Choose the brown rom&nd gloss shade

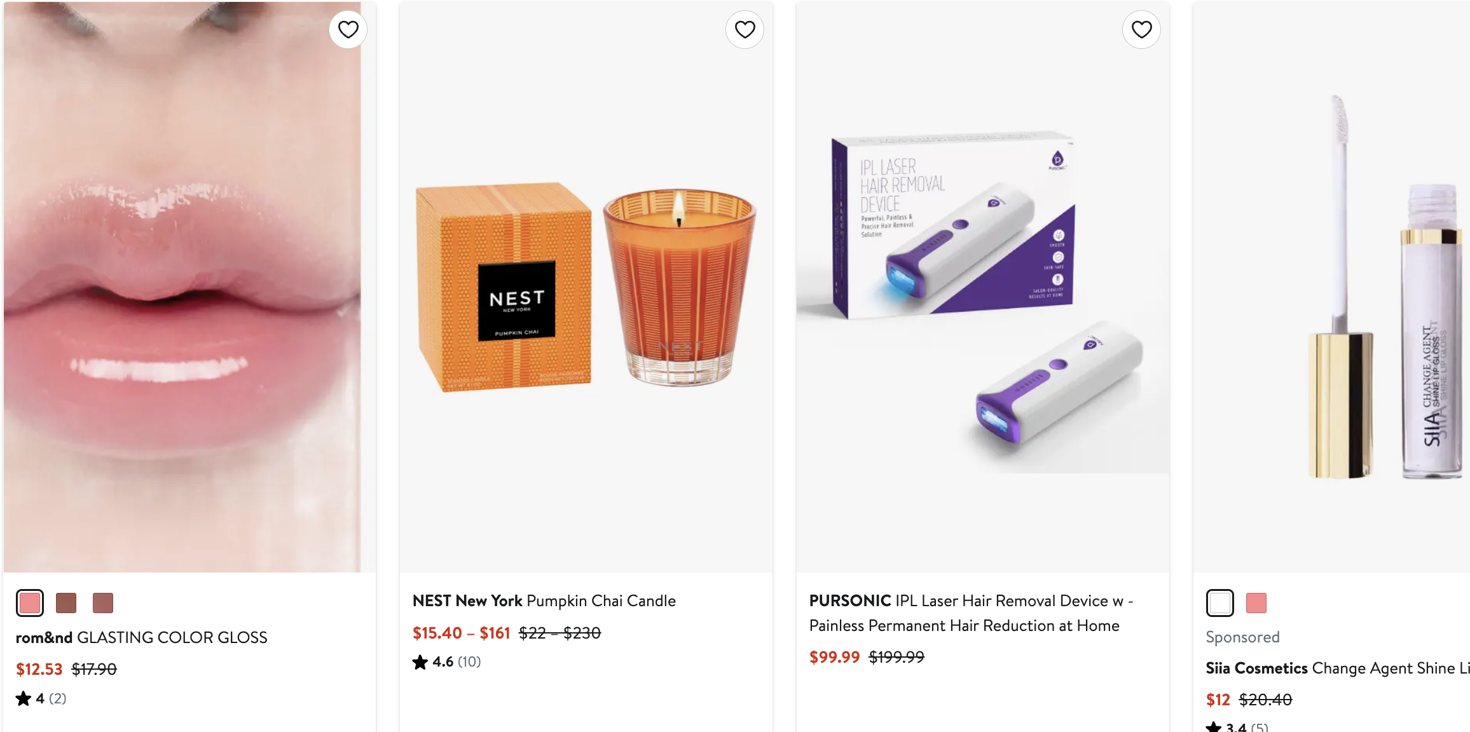(x=66, y=603)
